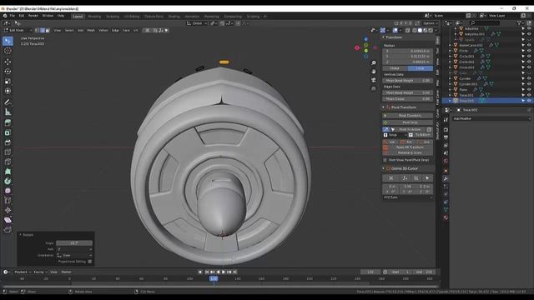Screen dimensions: 534x300
Task: Select the Rotate tool
Action: tap(8, 72)
